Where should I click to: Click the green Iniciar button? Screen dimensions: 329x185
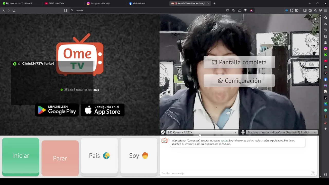21,157
